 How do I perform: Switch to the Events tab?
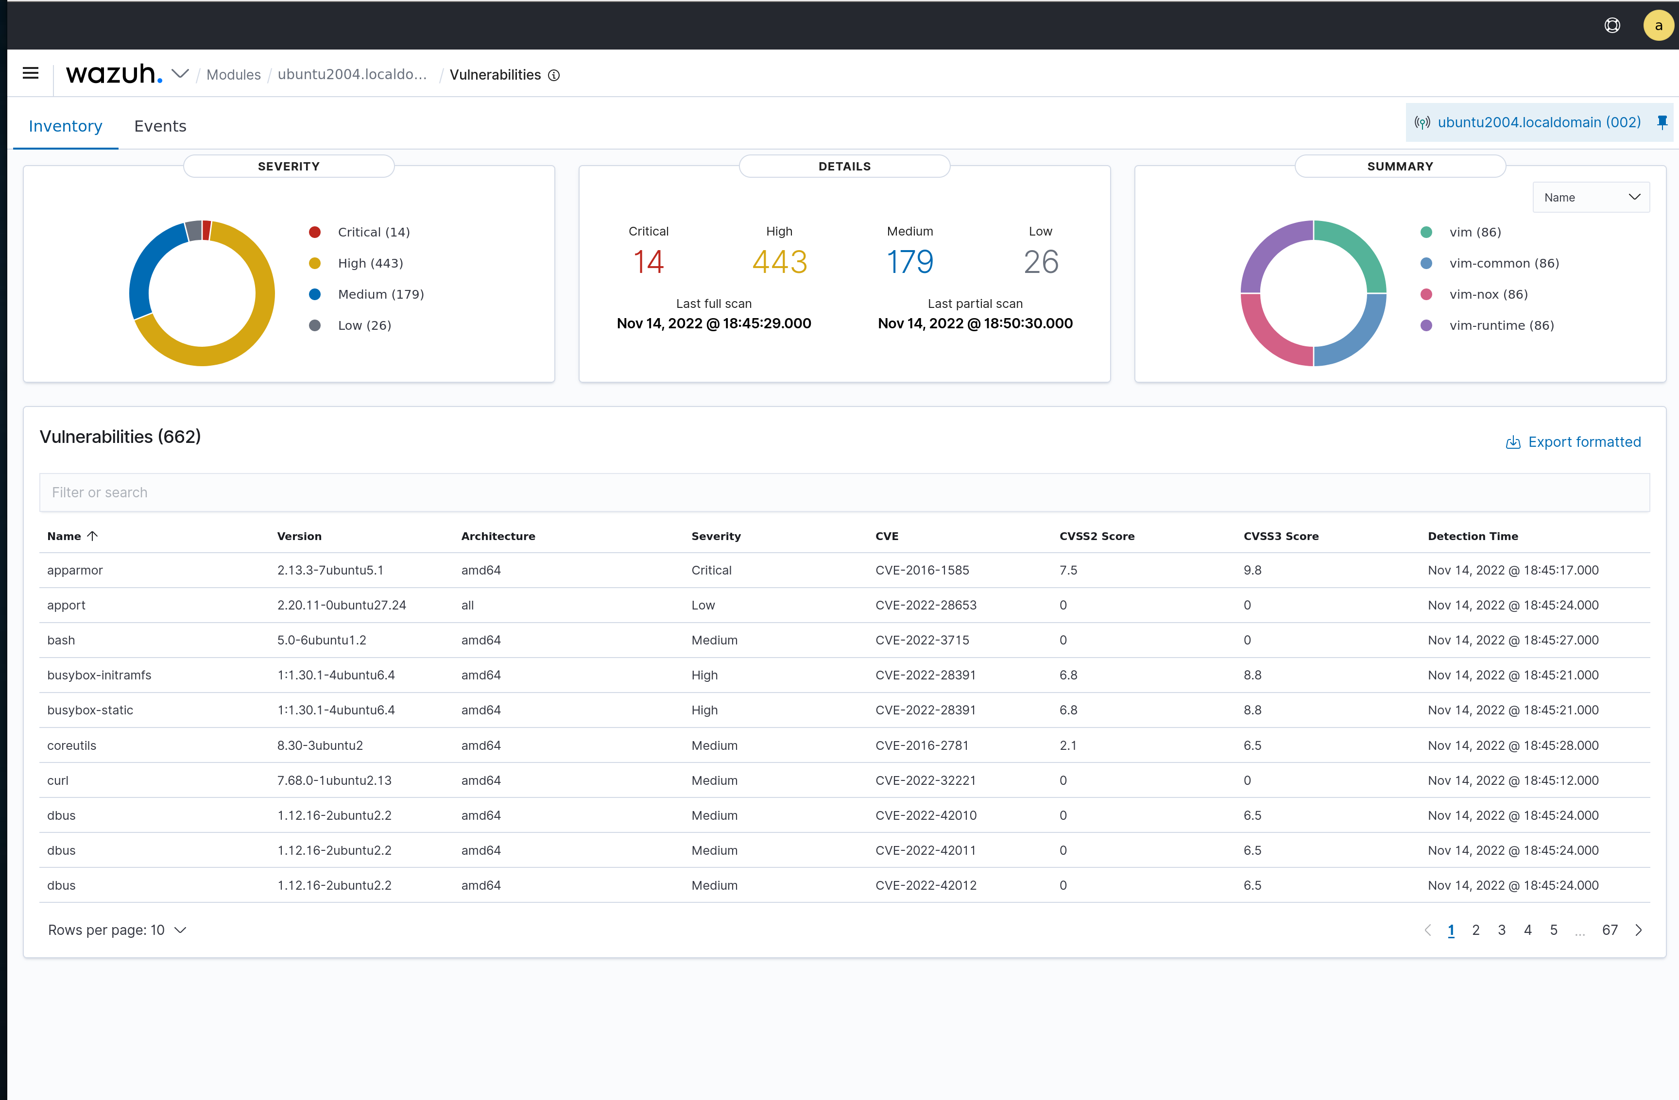click(160, 126)
